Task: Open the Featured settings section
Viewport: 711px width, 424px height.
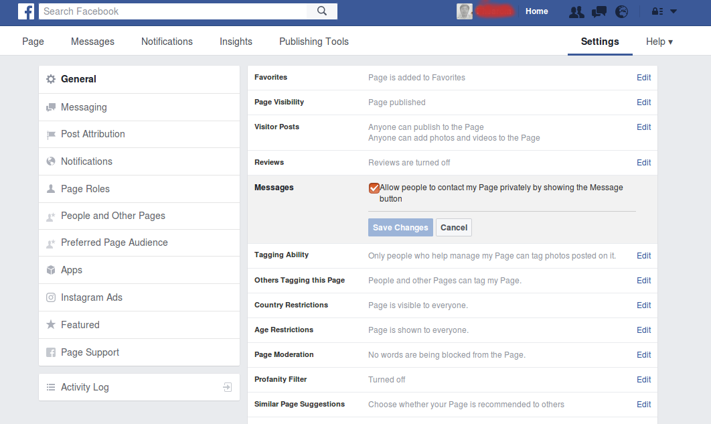Action: pyautogui.click(x=139, y=325)
